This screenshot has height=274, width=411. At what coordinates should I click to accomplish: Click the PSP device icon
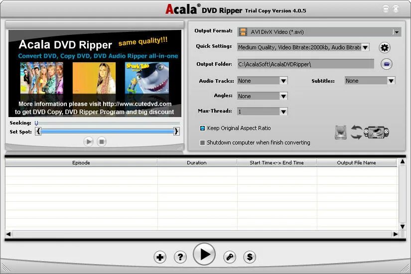pos(377,133)
